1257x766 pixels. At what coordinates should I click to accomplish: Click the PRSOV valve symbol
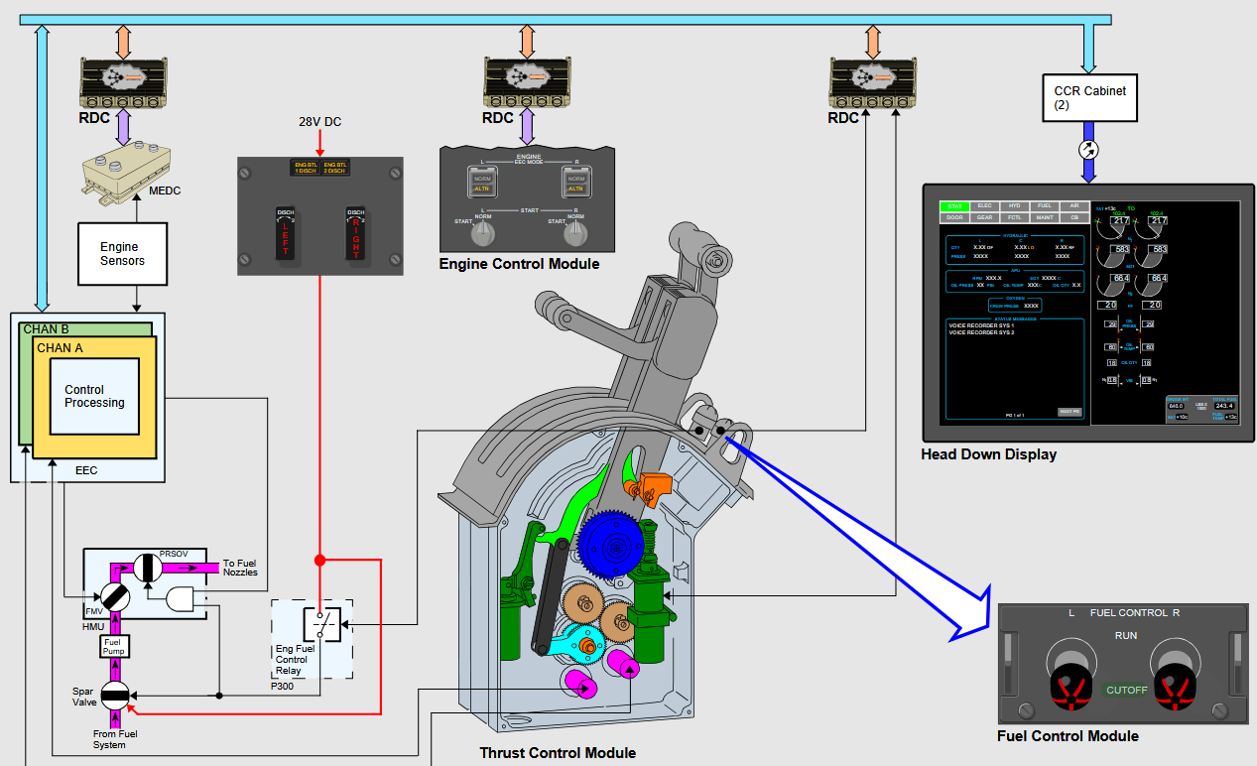coord(147,567)
